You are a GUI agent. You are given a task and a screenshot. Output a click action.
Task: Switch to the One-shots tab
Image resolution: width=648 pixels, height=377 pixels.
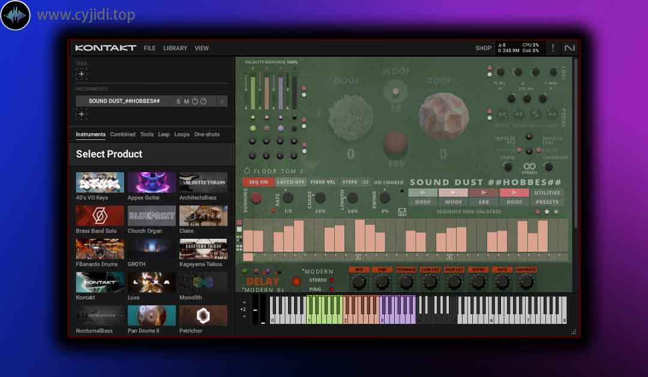(x=206, y=134)
